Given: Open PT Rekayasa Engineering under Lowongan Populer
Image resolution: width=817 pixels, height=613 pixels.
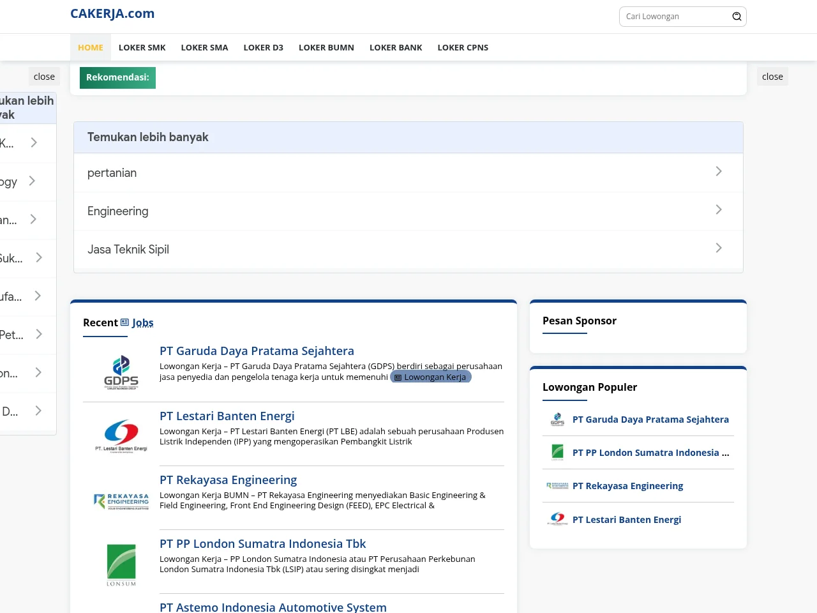Looking at the screenshot, I should [x=627, y=486].
